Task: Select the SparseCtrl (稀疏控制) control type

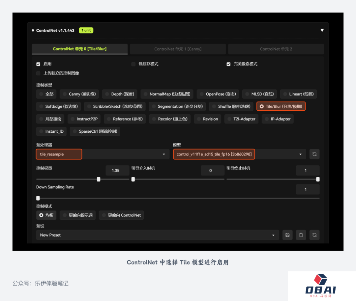Action: pyautogui.click(x=95, y=131)
